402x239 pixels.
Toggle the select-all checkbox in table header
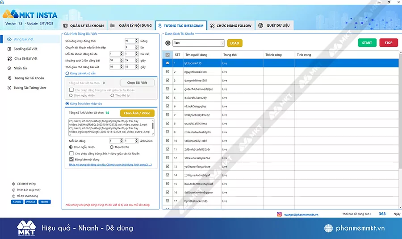167,55
